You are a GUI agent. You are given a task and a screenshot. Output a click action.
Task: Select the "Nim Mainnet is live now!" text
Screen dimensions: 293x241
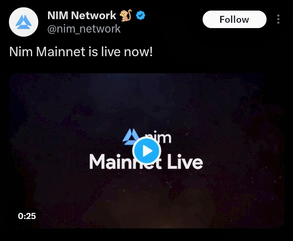[x=81, y=52]
